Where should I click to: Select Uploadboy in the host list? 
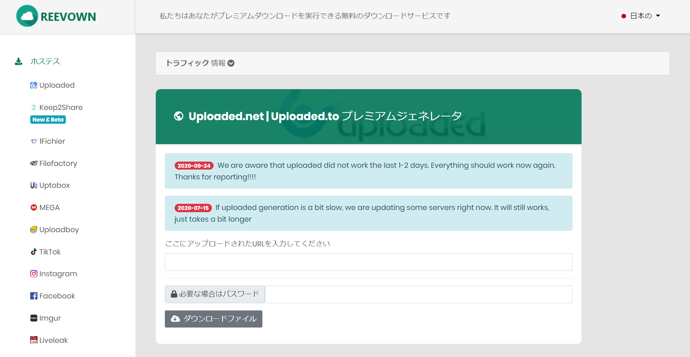click(59, 230)
